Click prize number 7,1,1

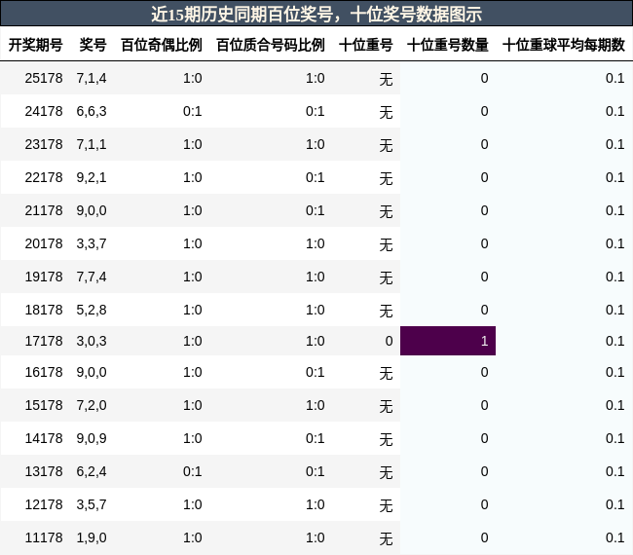92,144
